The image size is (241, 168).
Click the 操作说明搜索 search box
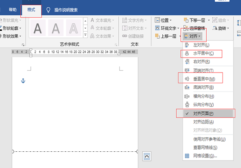(x=66, y=10)
